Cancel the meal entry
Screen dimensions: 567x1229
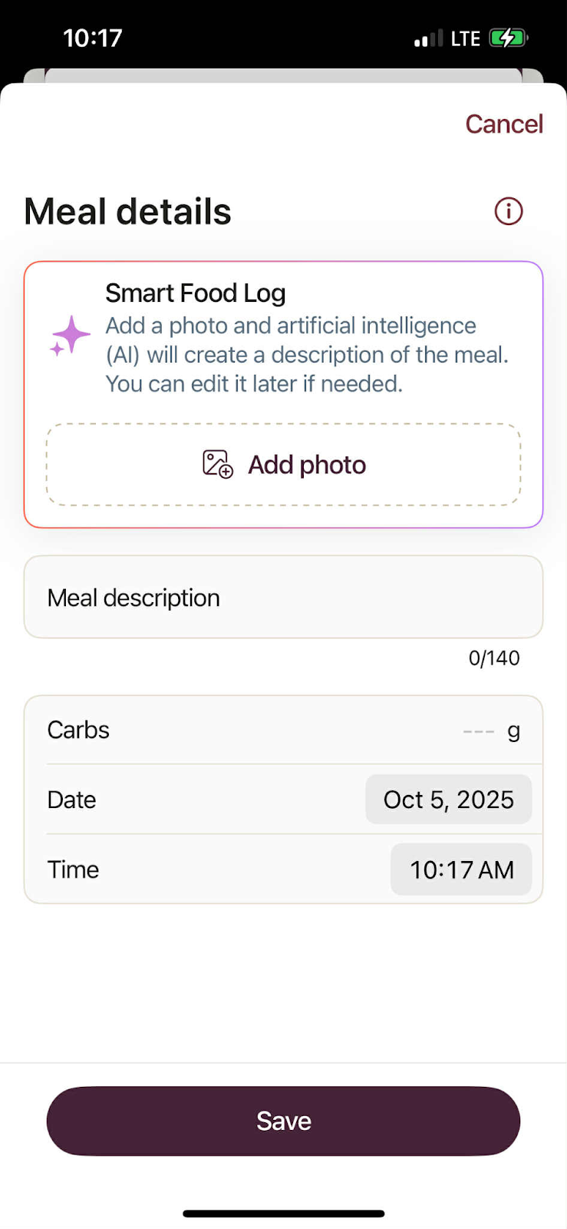[503, 124]
